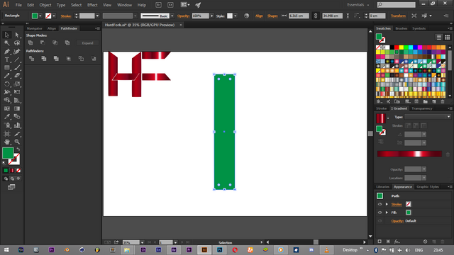454x255 pixels.
Task: Select the Rectangle tool in toolbox
Action: pos(6,68)
